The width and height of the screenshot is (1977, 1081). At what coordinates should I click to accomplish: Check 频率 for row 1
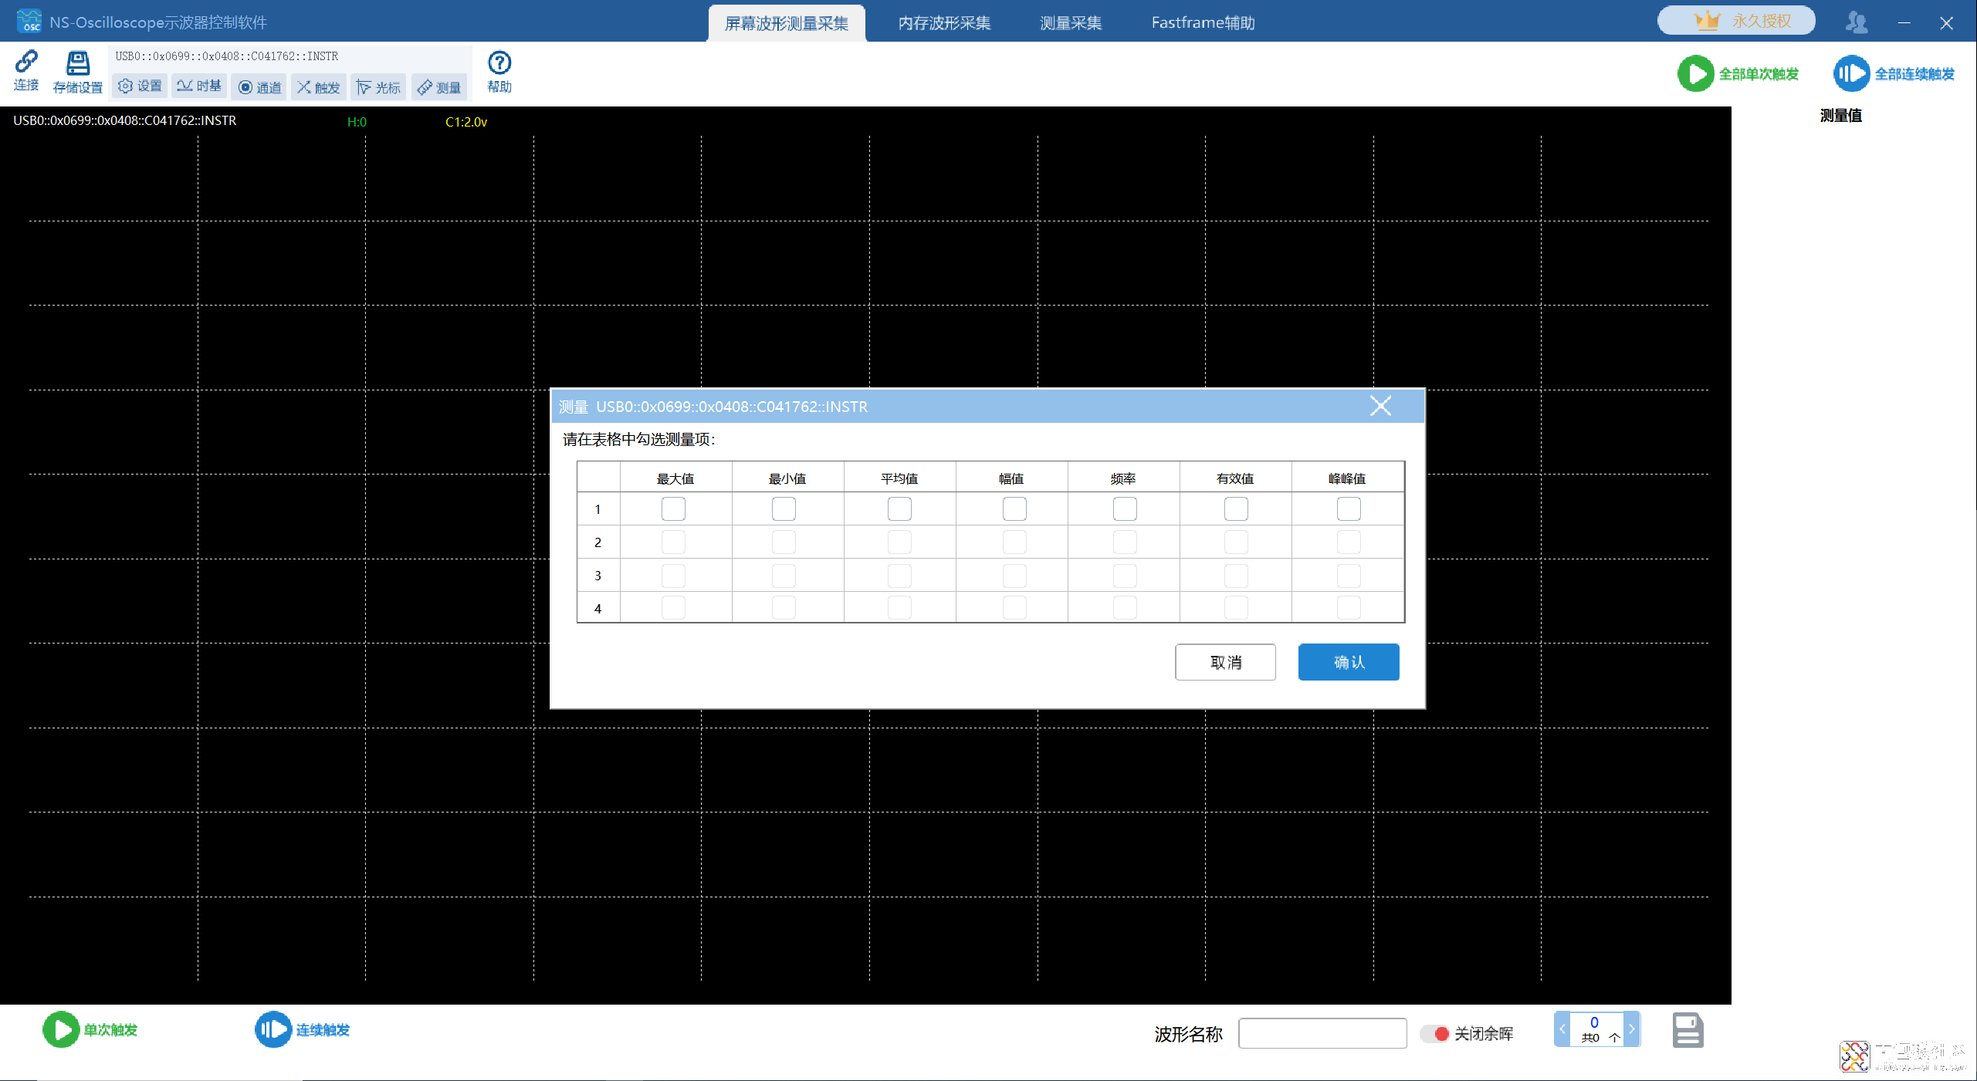pos(1125,509)
